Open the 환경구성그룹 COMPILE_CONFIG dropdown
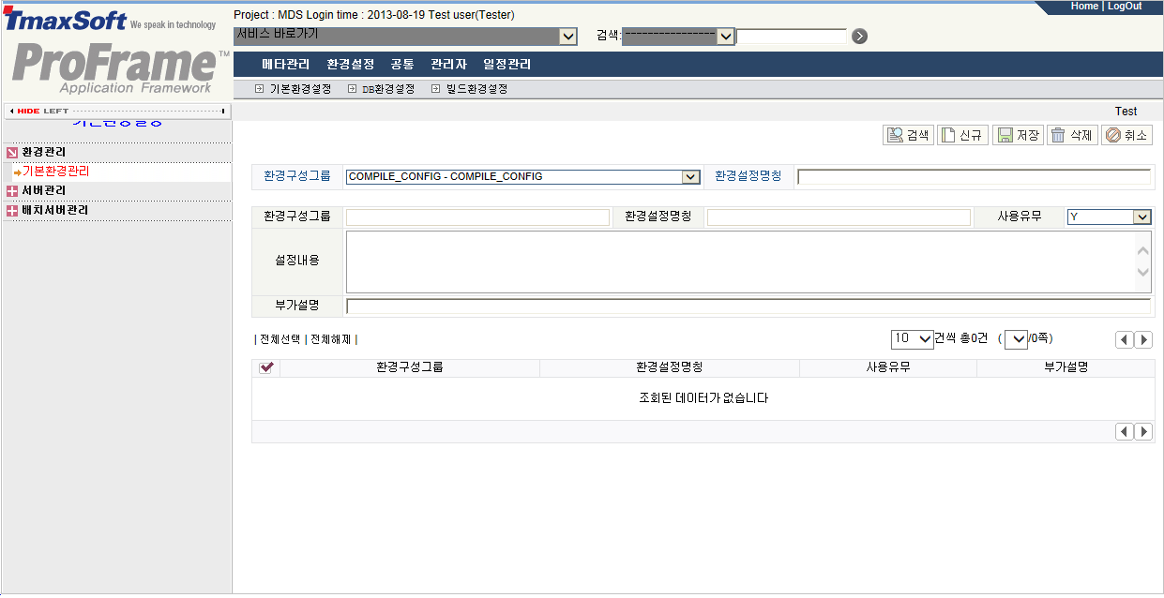This screenshot has height=598, width=1164. tap(690, 177)
